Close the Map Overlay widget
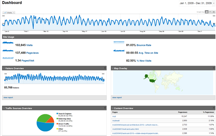 (x=214, y=68)
